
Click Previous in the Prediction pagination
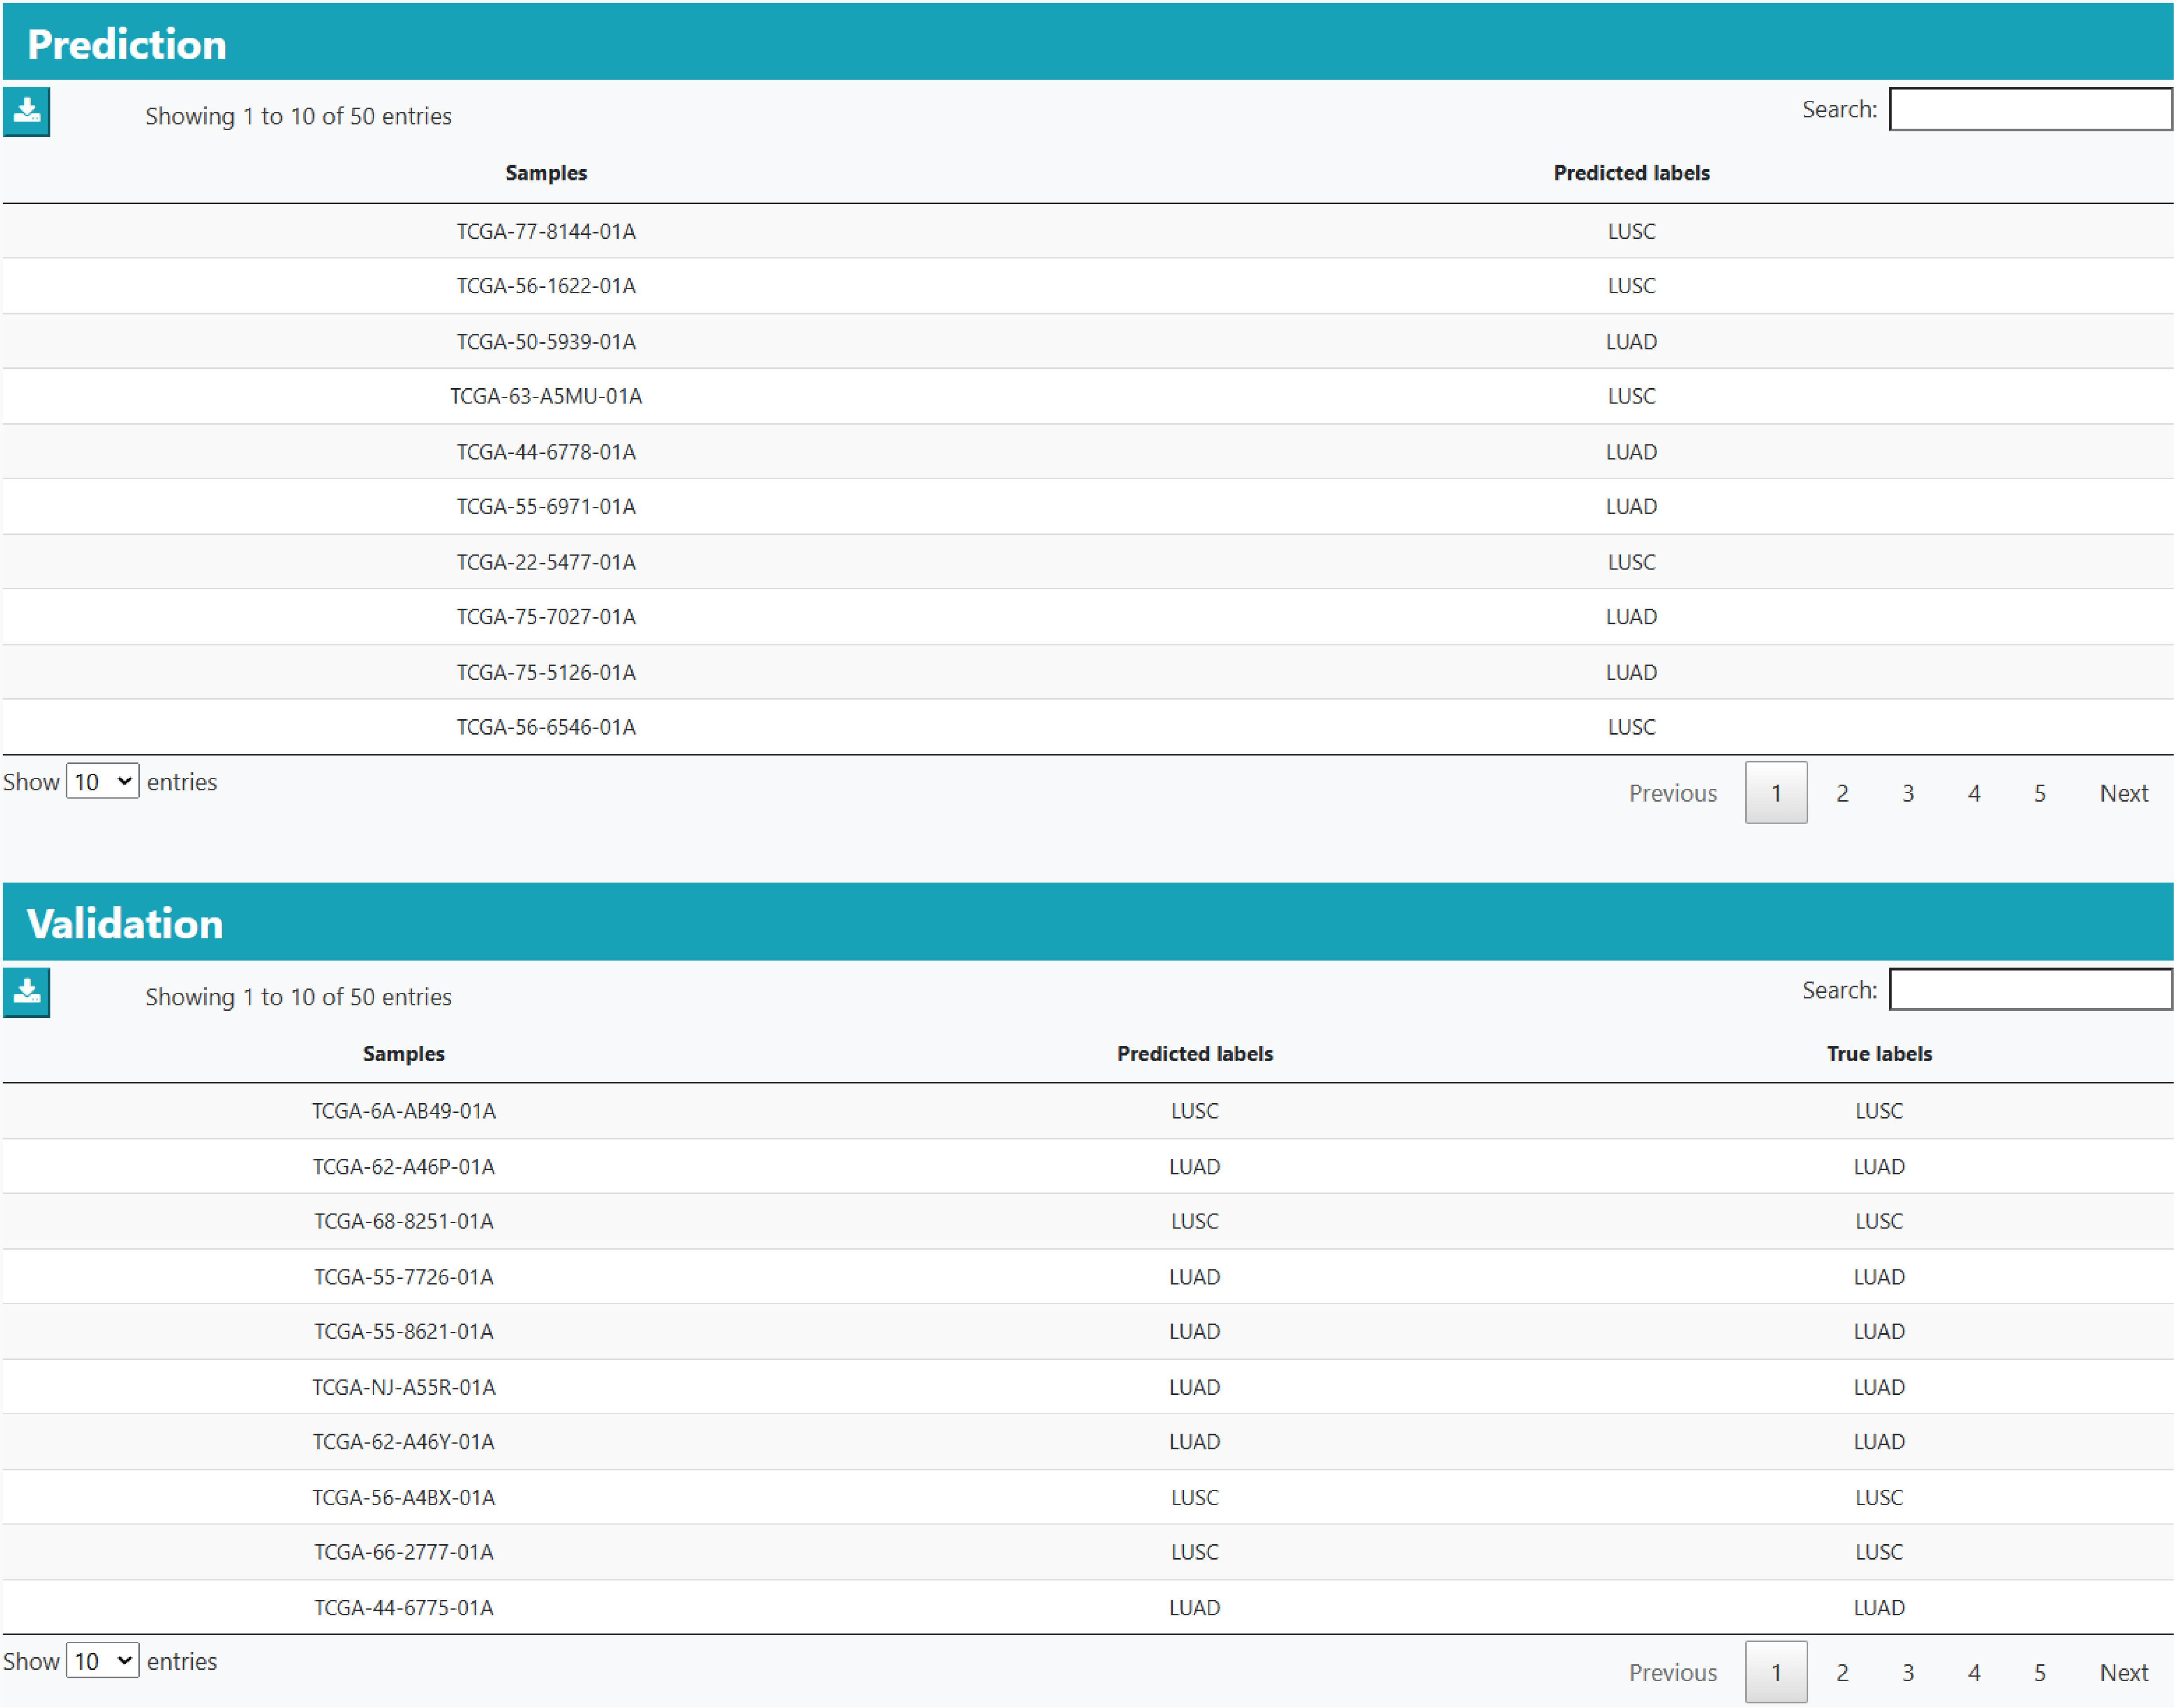[1672, 793]
